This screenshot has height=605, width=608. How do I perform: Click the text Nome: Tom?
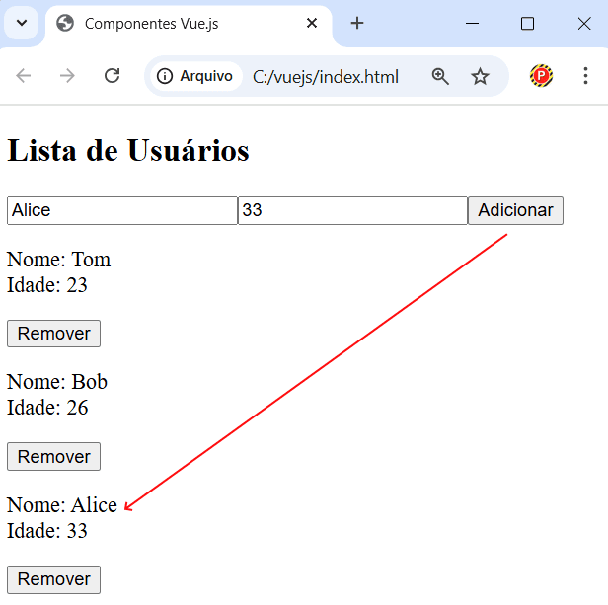tap(59, 259)
